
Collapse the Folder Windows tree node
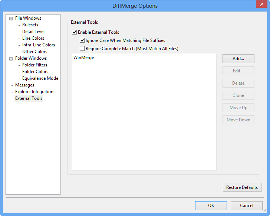11,58
